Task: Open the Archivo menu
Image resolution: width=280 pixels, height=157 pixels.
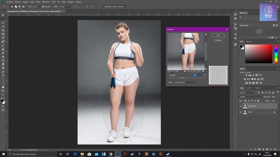Action: 10,2
